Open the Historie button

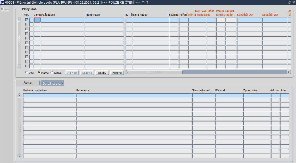117,73
